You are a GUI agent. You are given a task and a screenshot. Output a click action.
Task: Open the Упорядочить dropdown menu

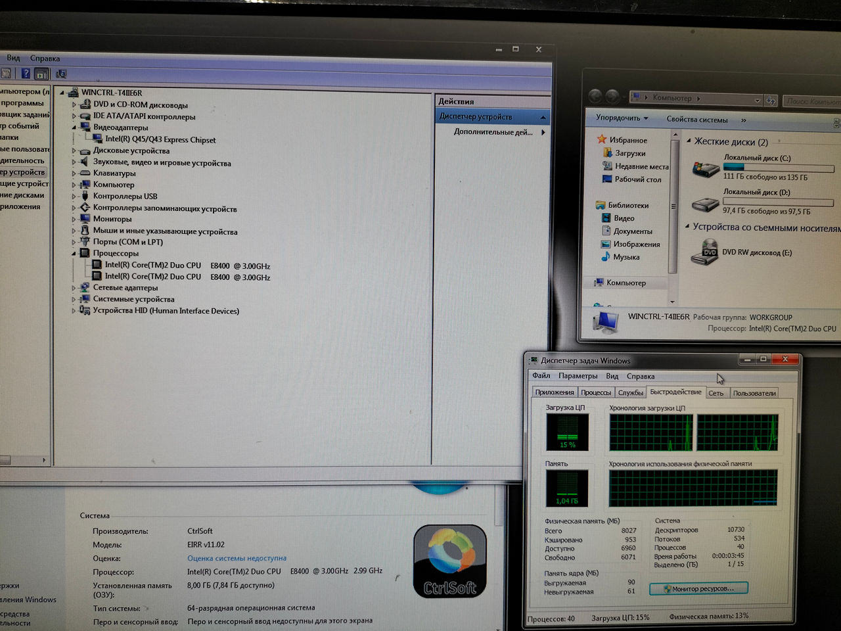[618, 118]
